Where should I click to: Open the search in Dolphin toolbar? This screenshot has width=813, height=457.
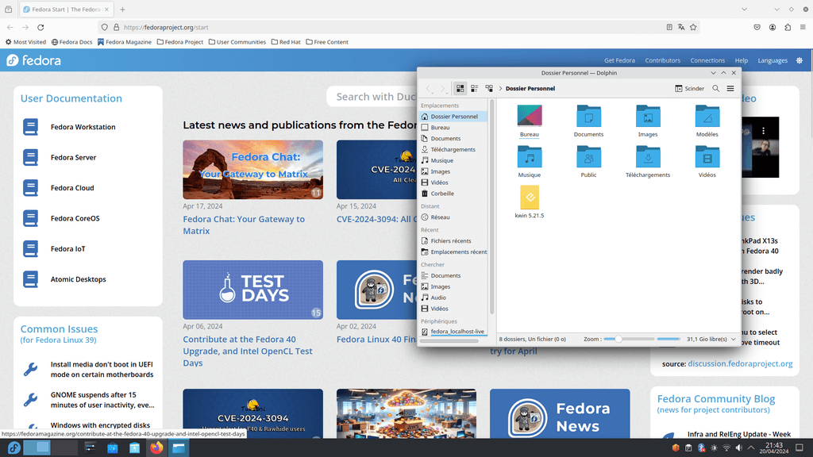(x=715, y=89)
